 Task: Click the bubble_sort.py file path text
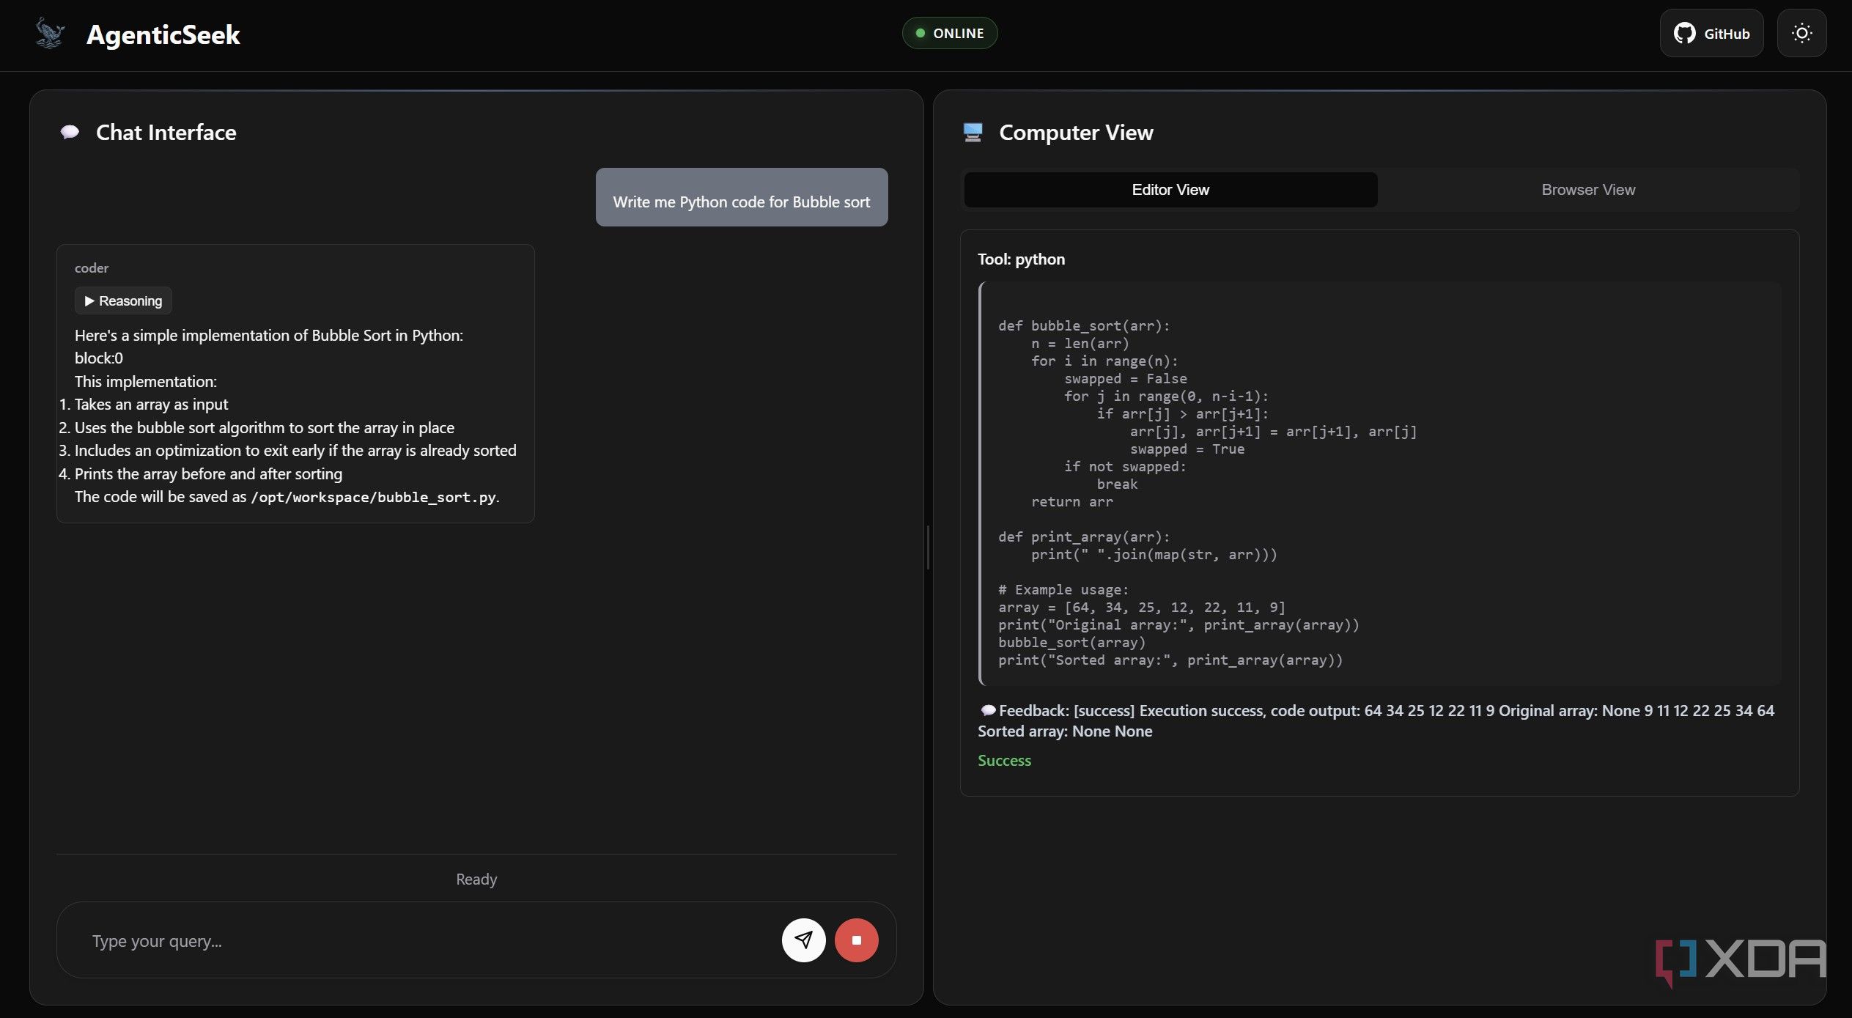pos(374,498)
